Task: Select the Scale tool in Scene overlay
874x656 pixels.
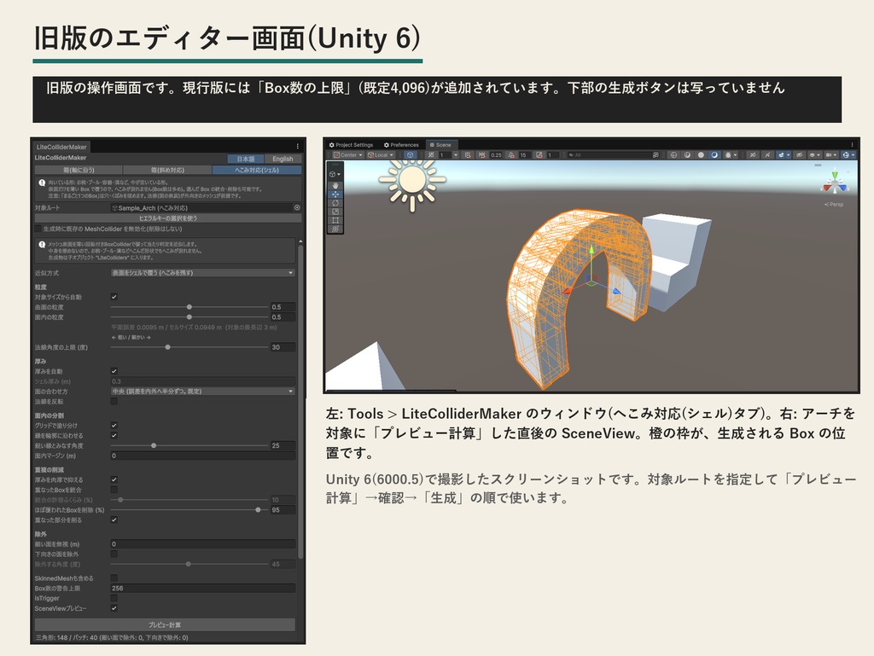Action: point(335,212)
